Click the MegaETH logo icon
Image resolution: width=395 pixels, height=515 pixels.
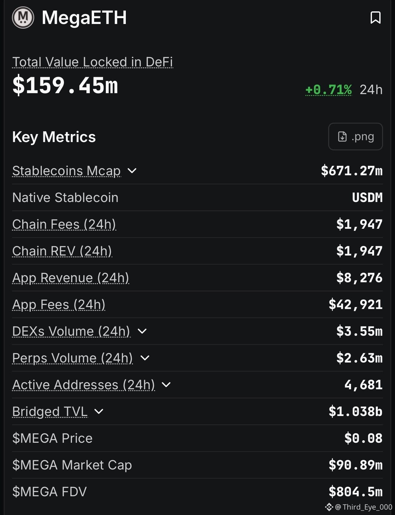pos(23,18)
